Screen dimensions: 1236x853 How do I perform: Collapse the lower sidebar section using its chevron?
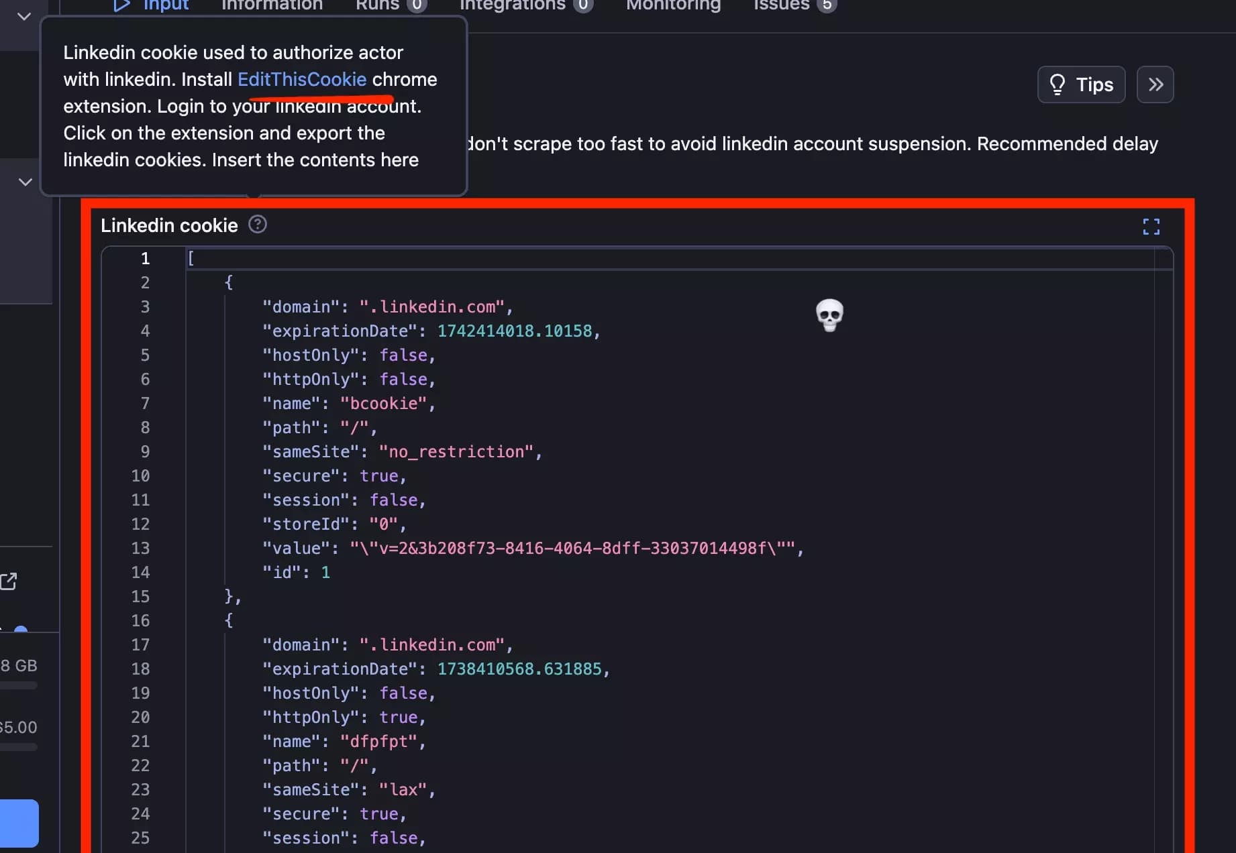pyautogui.click(x=25, y=182)
